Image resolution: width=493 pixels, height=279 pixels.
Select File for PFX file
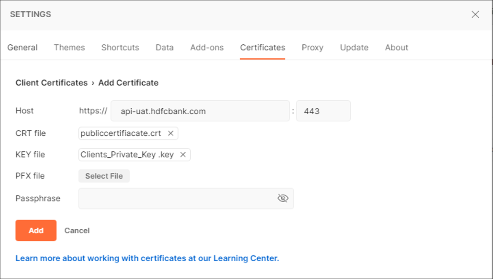click(x=104, y=176)
